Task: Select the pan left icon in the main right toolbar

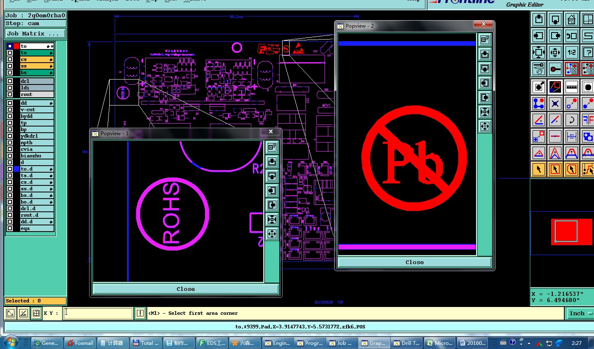Action: click(x=539, y=36)
